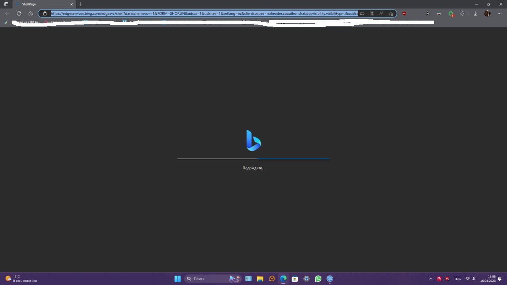507x285 pixels.
Task: Open the orange mail app on taskbar
Action: [x=272, y=279]
